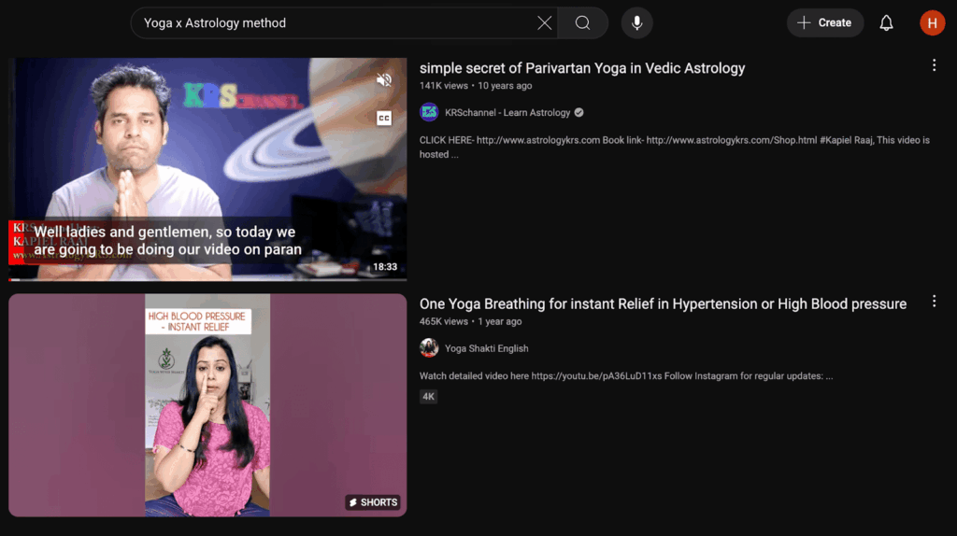Open the more options menu for the Yoga Breathing video
The image size is (957, 536).
(x=934, y=302)
